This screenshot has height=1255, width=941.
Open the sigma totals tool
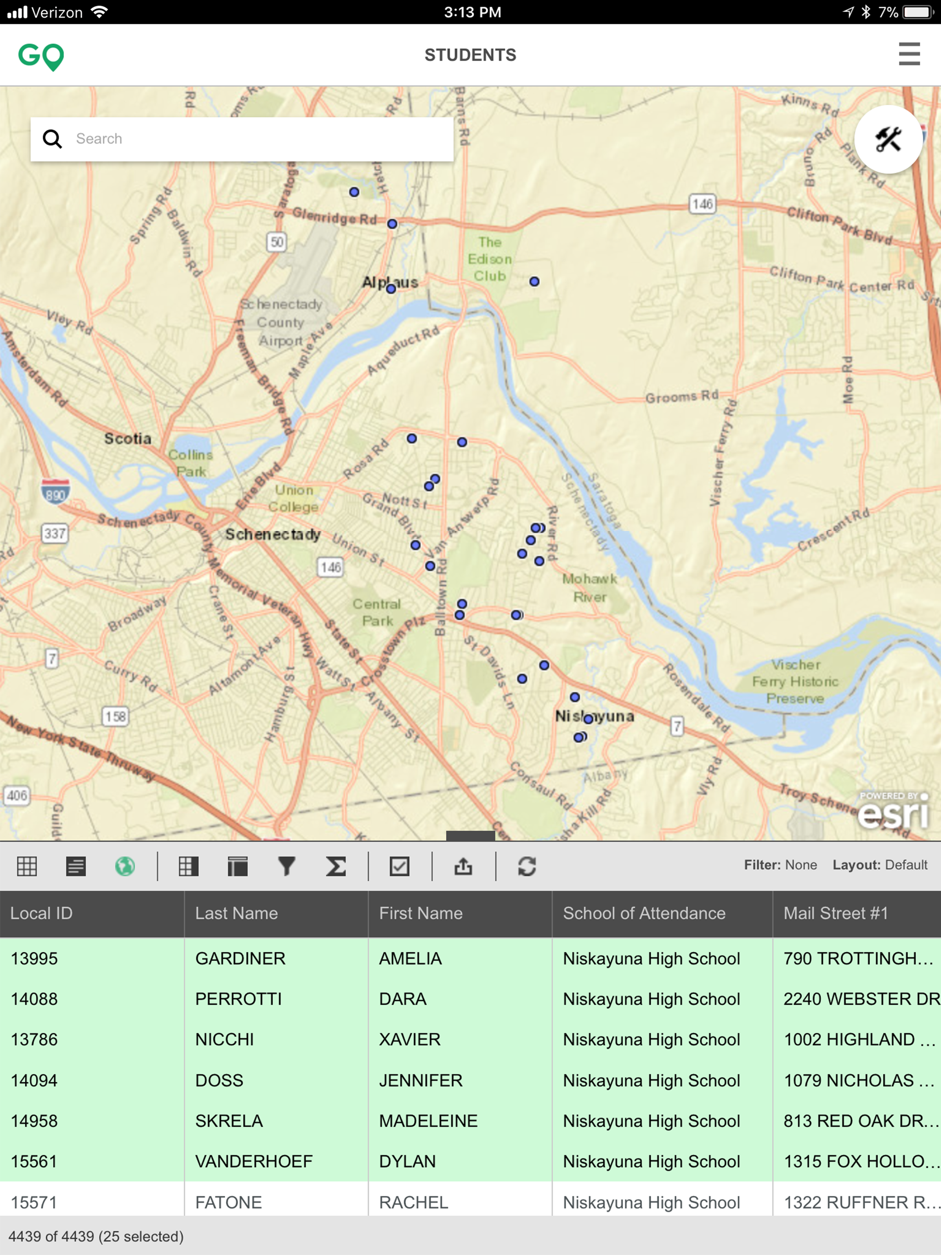tap(336, 866)
